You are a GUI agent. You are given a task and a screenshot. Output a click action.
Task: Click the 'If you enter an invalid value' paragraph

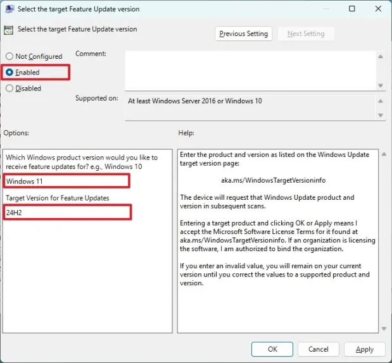pos(275,274)
